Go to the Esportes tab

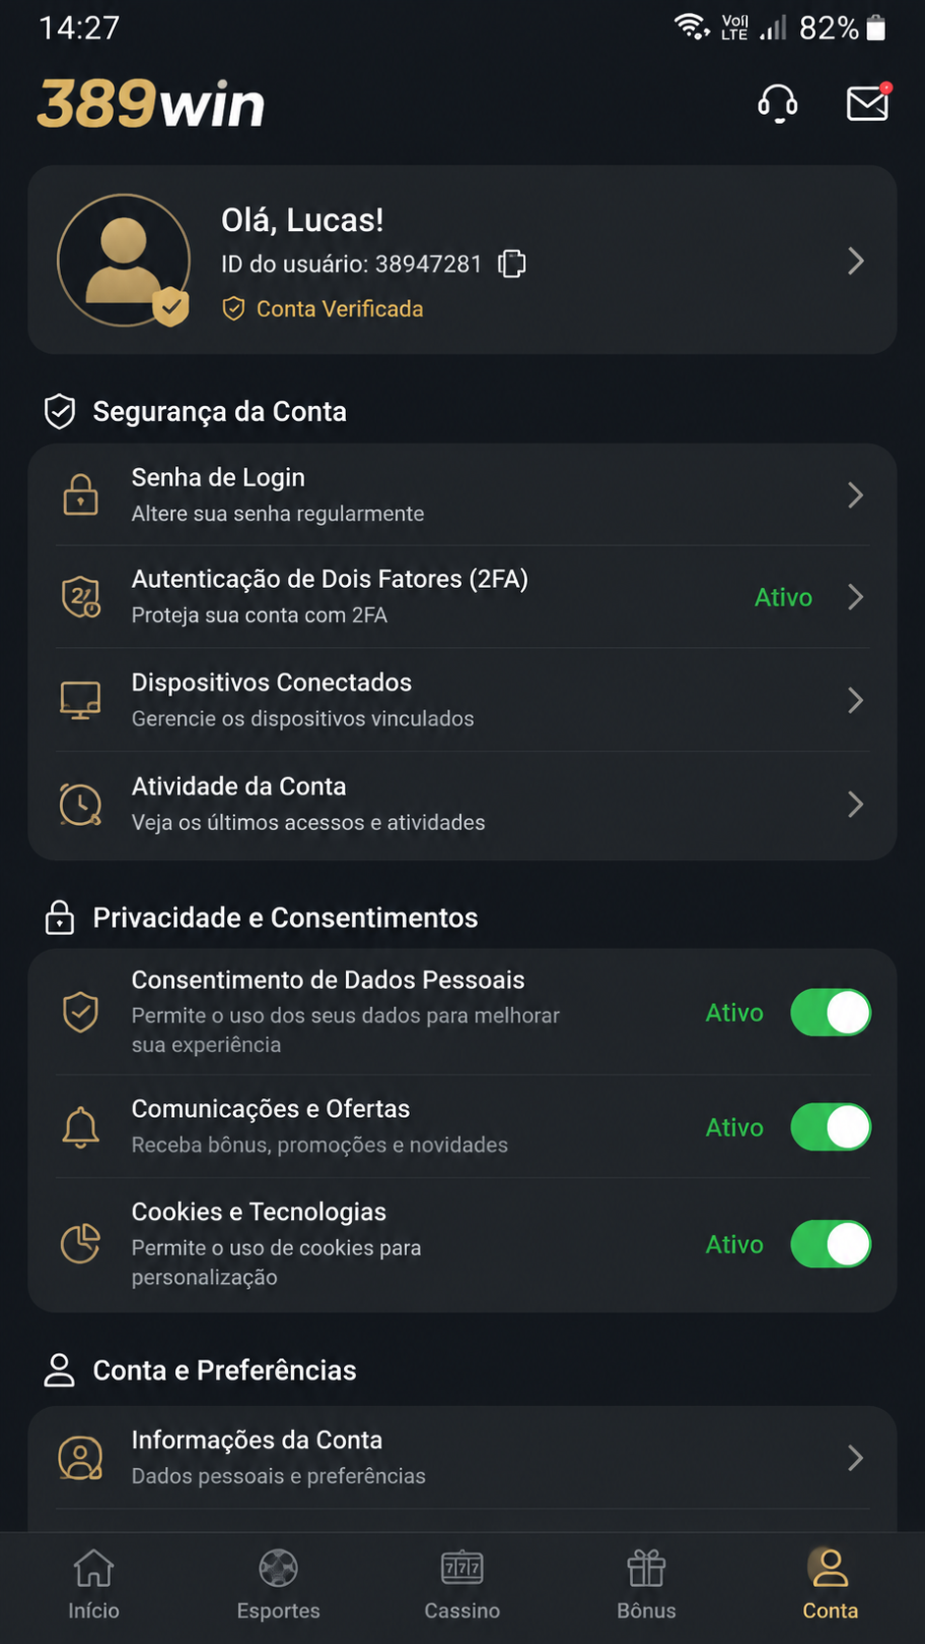(278, 1585)
